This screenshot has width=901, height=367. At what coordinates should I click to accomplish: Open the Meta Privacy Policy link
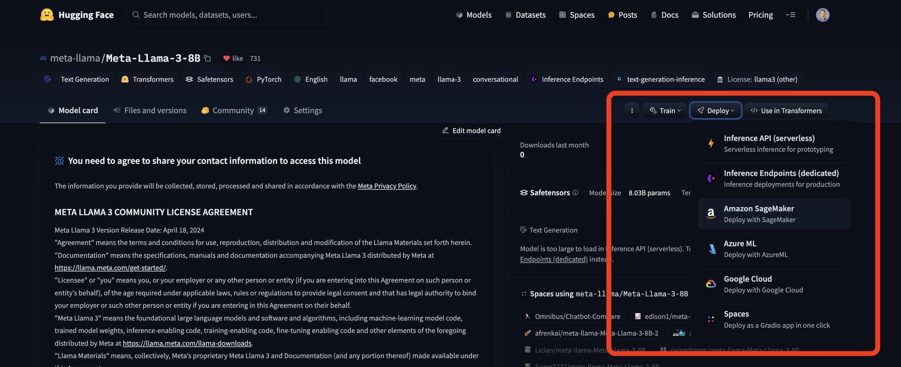[x=387, y=186]
